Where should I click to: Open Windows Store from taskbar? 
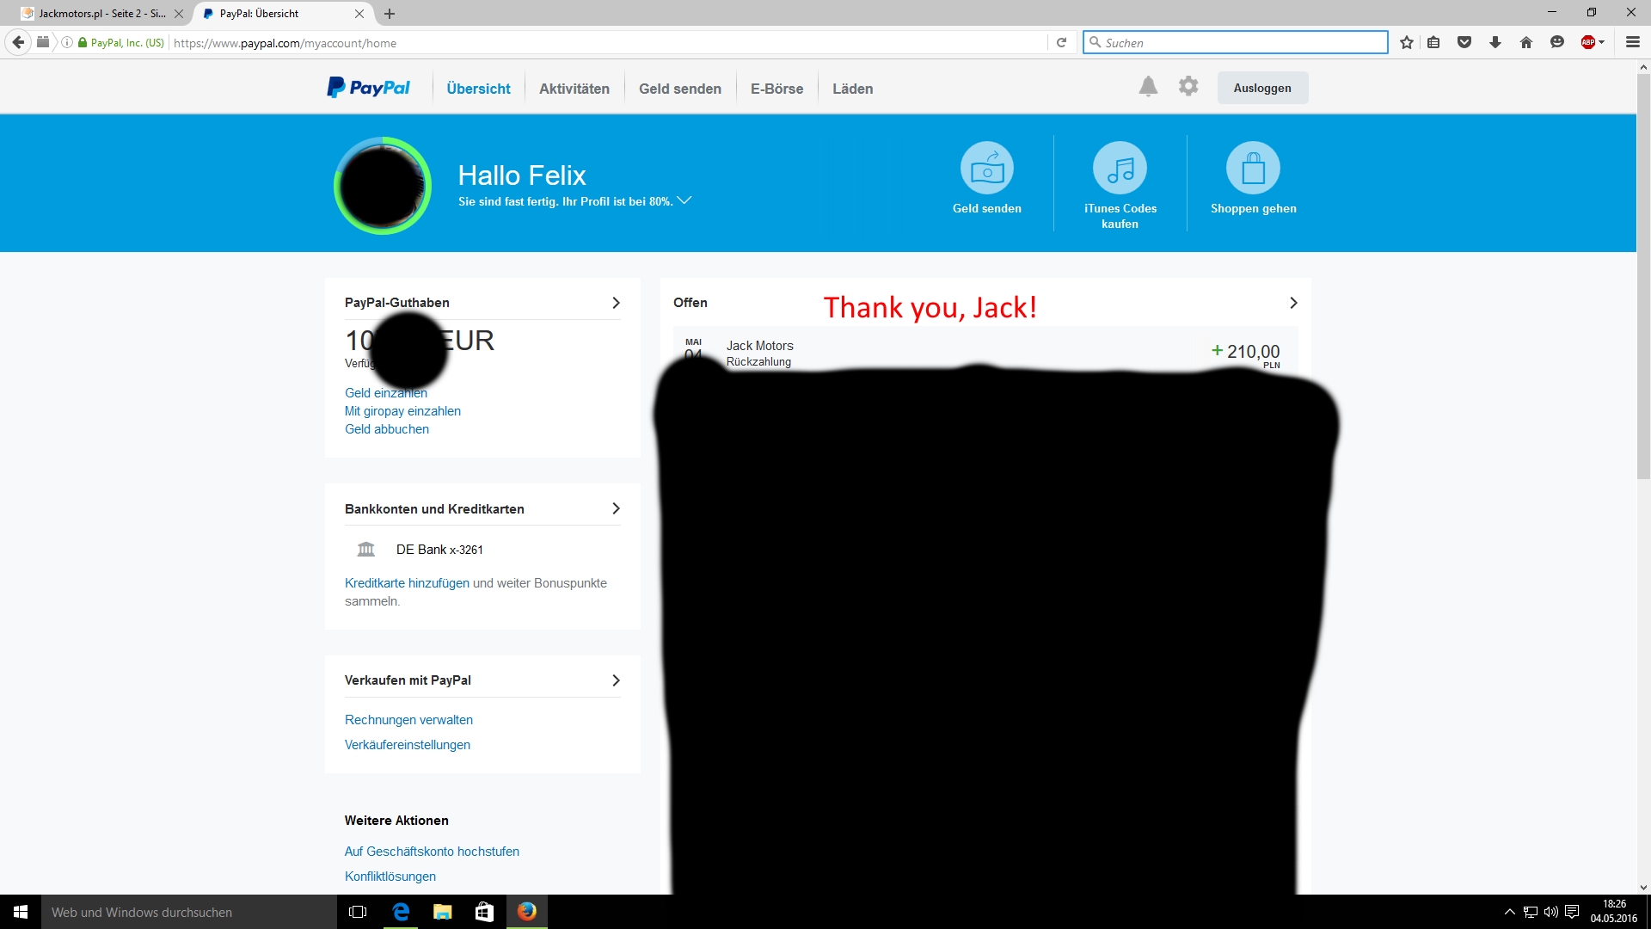(485, 912)
